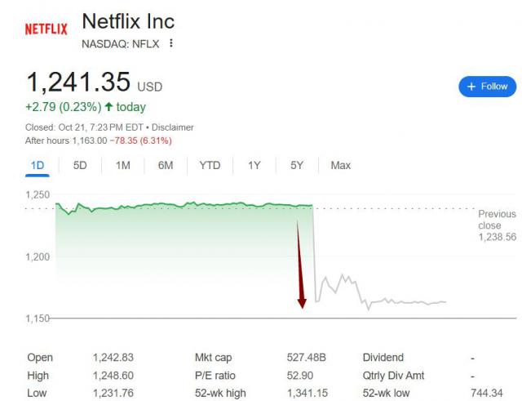Viewport: 522px width, 401px height.
Task: Switch to the 1M chart tab
Action: (x=122, y=166)
